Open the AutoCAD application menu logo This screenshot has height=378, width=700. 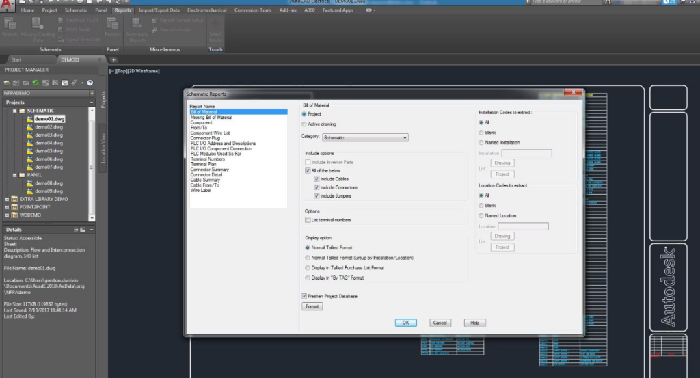point(6,5)
